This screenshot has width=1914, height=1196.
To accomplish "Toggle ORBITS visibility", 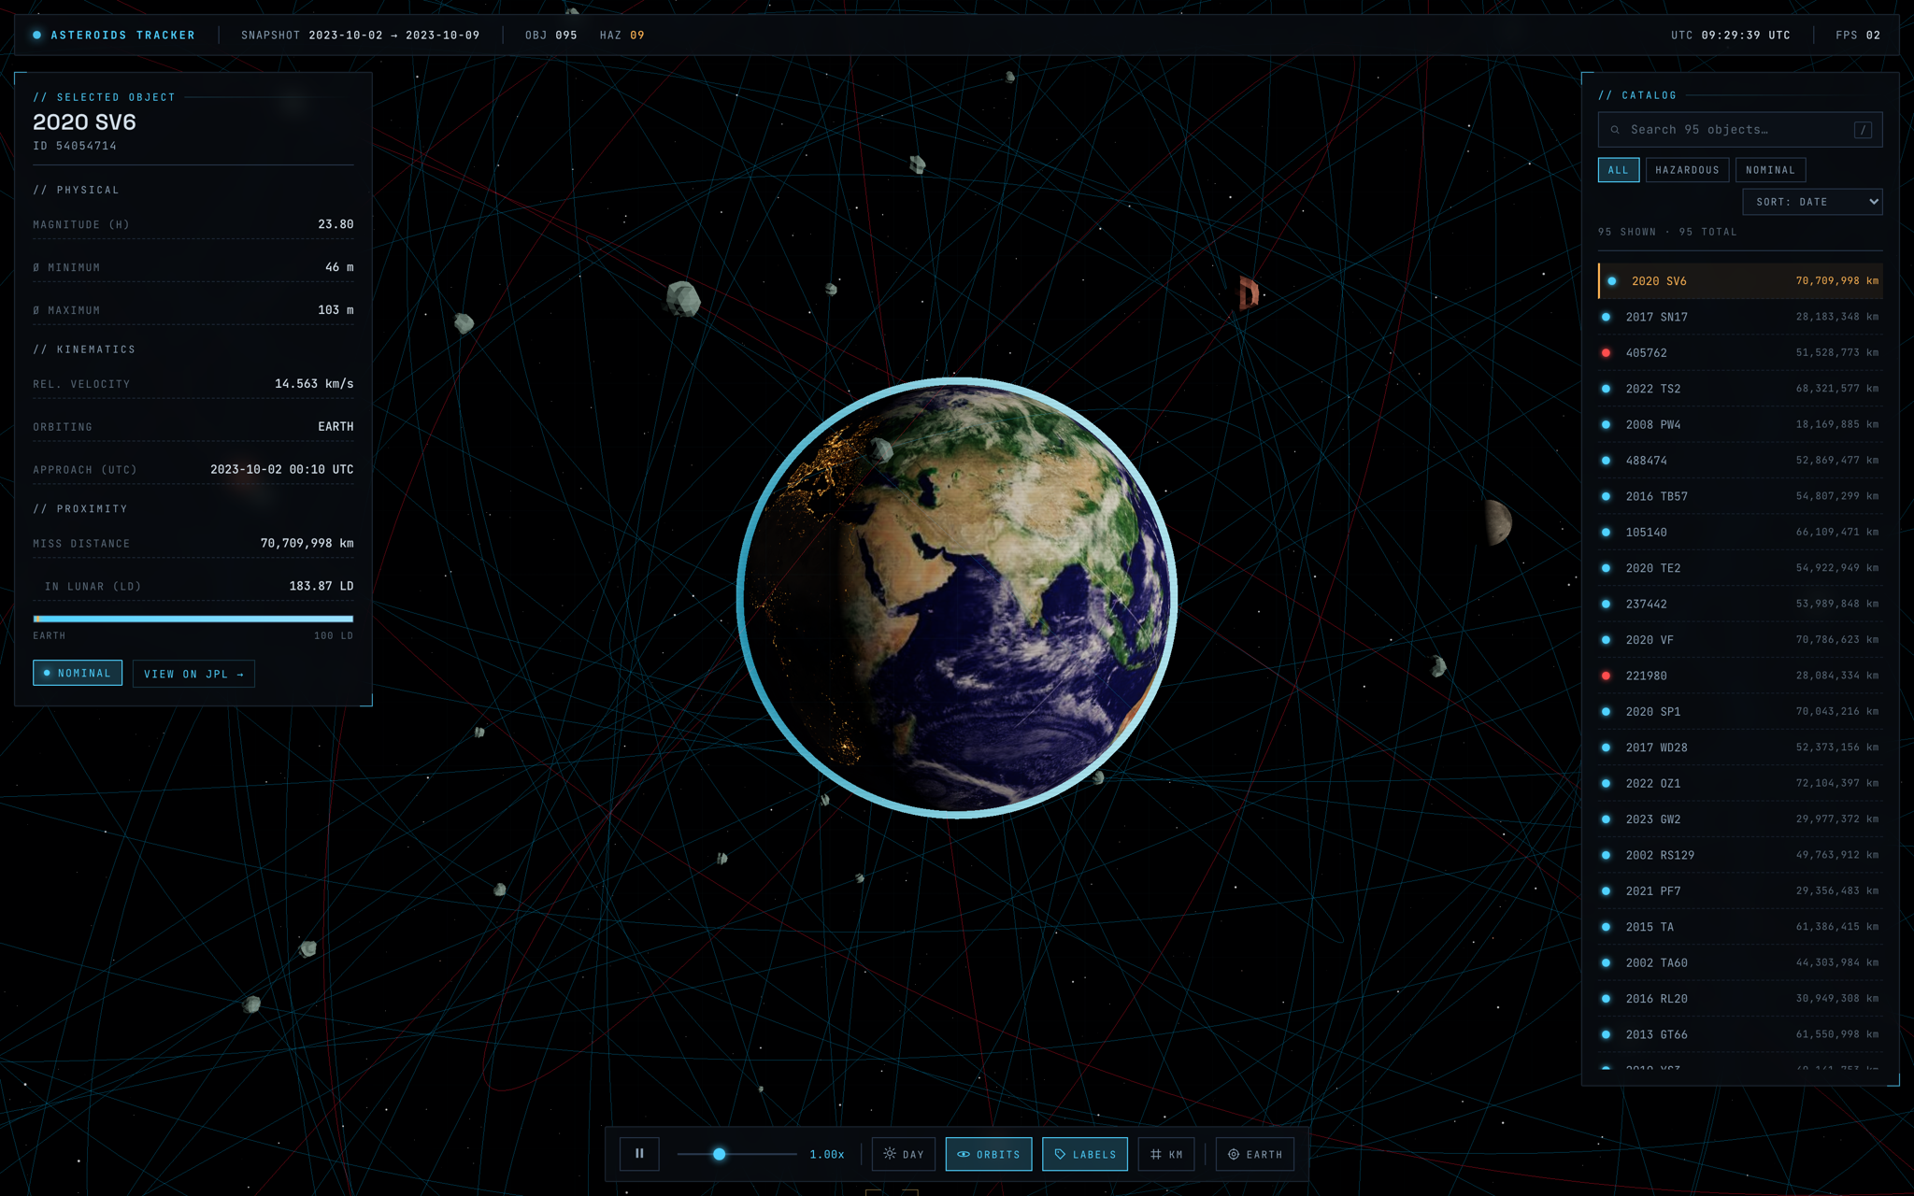I will [x=989, y=1154].
